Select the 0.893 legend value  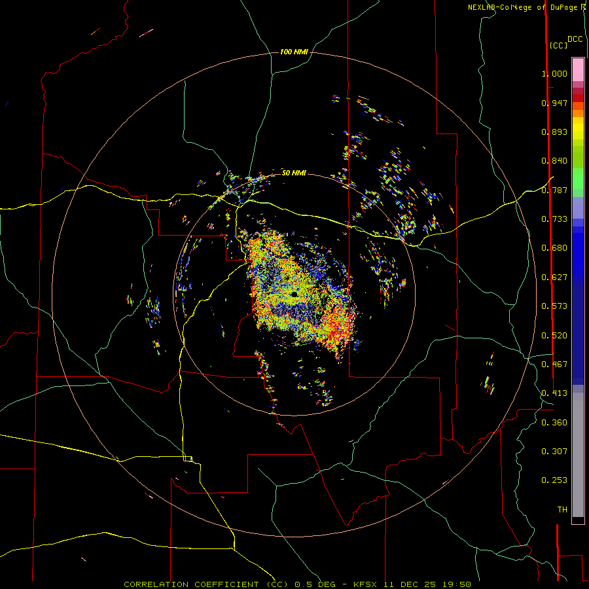pyautogui.click(x=554, y=132)
